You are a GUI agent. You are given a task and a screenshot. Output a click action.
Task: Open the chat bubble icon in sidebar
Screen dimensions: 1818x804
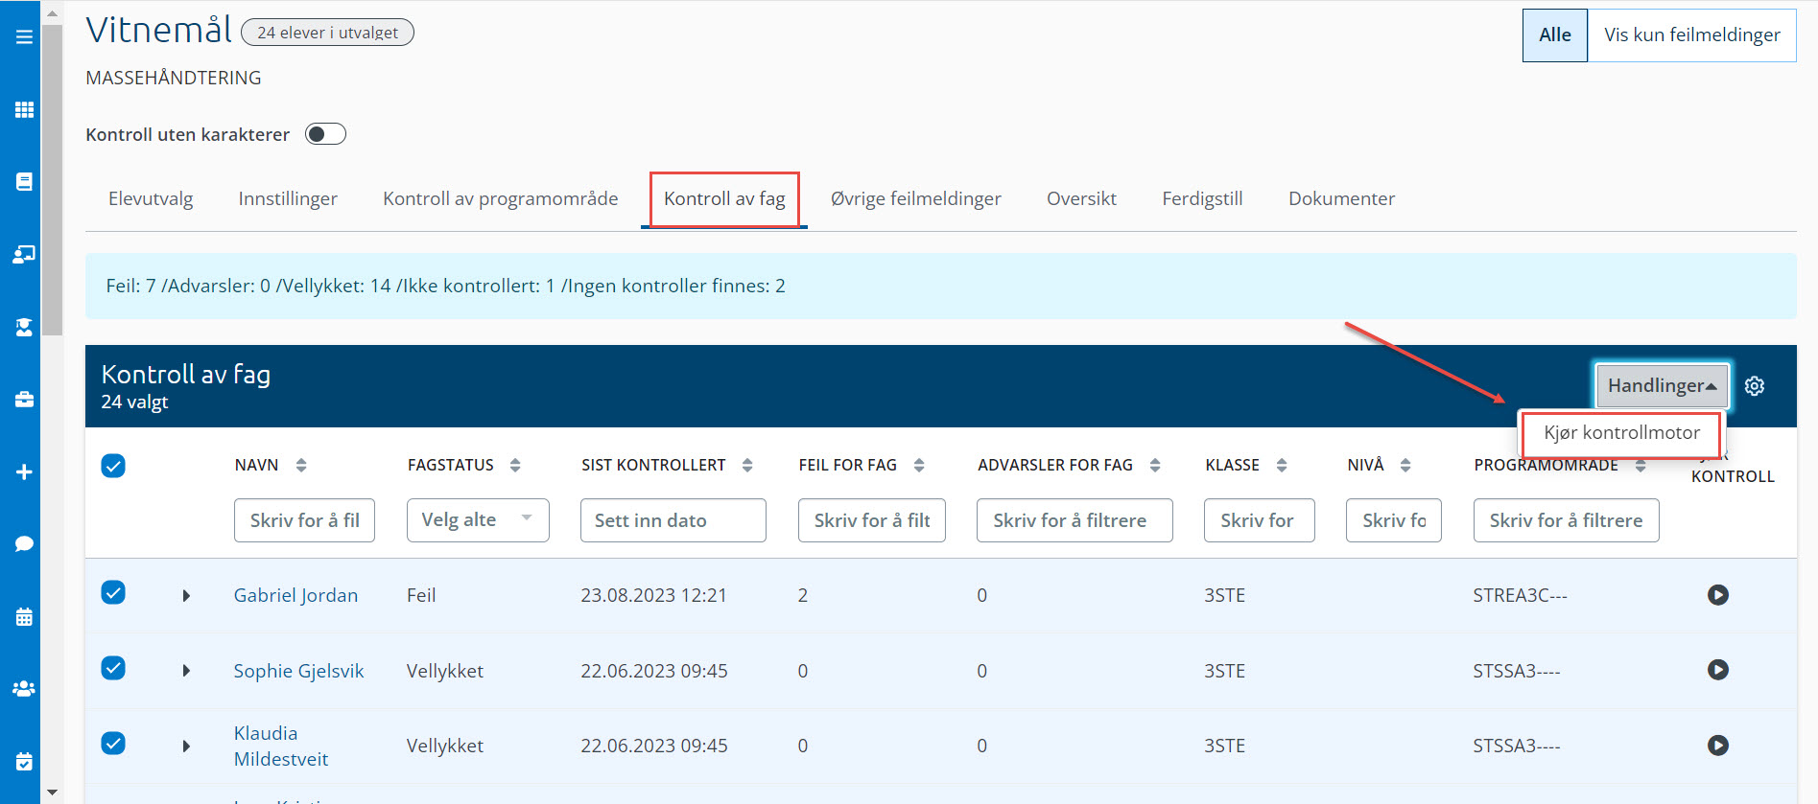[x=24, y=543]
